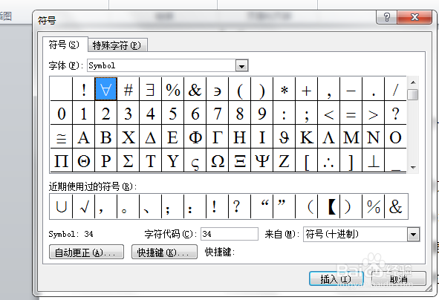The image size is (439, 300).
Task: Select the asterisk * symbol in grid
Action: pyautogui.click(x=284, y=89)
